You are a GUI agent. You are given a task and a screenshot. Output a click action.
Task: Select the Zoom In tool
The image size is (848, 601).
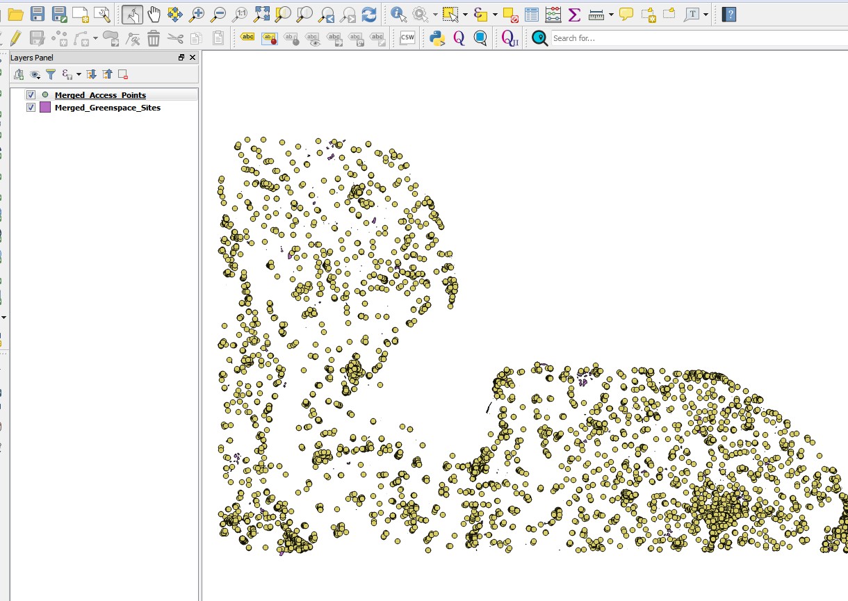coord(197,14)
